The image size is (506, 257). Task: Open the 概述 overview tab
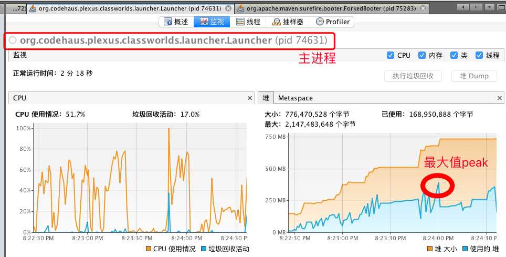pos(176,22)
